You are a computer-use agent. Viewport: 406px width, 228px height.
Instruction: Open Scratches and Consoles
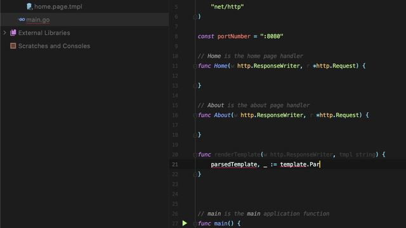[54, 46]
